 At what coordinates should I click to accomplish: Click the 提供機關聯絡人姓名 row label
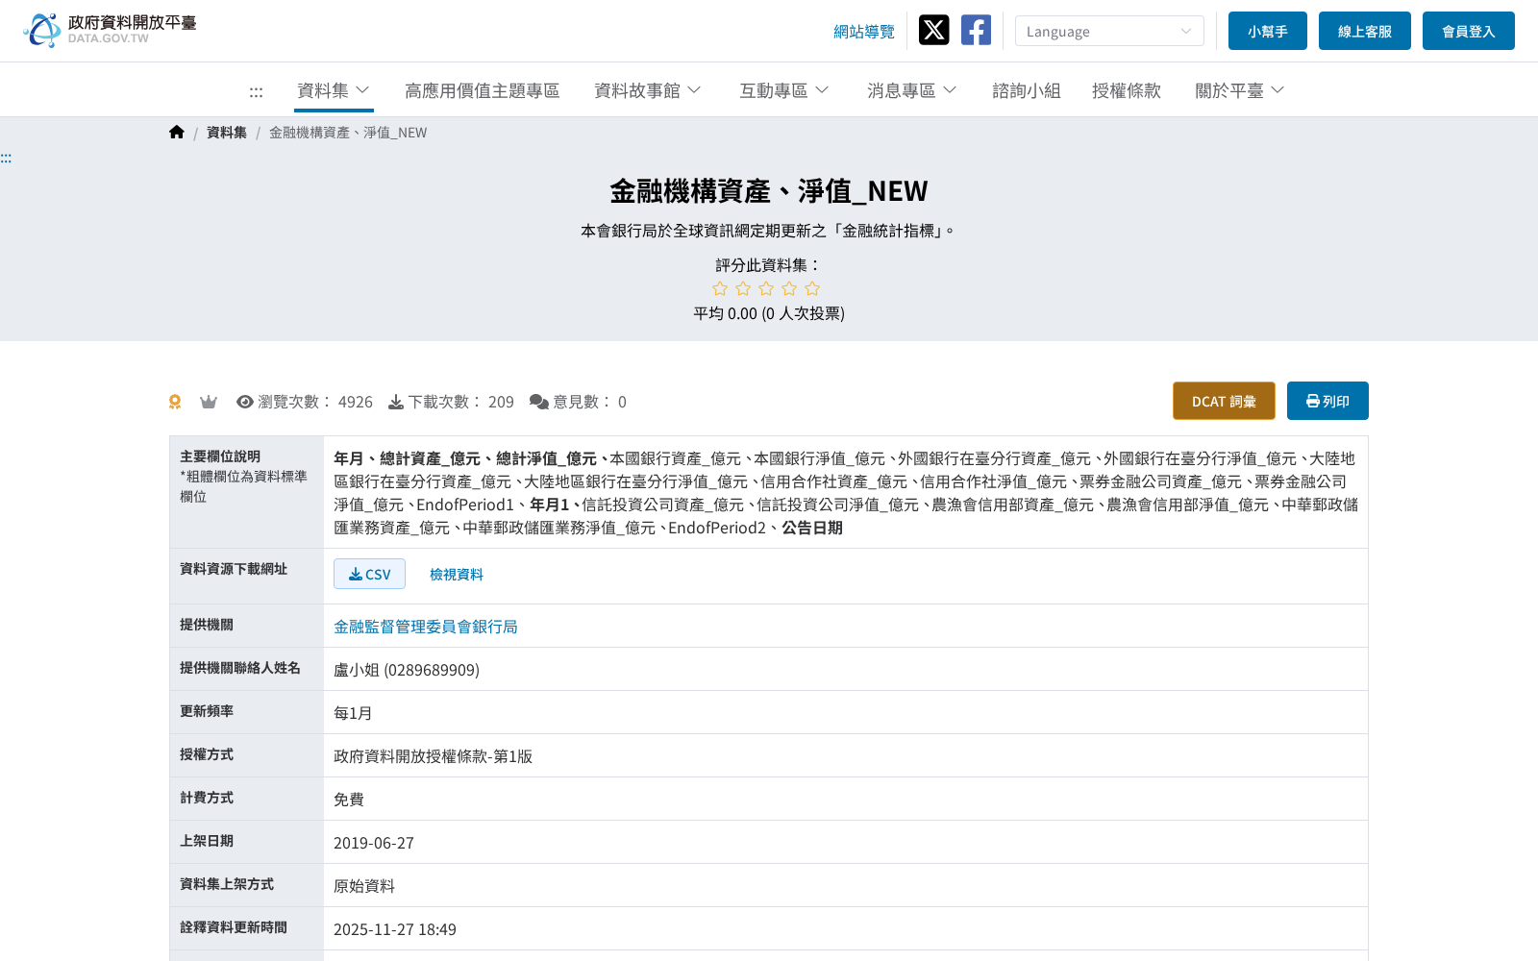[240, 668]
